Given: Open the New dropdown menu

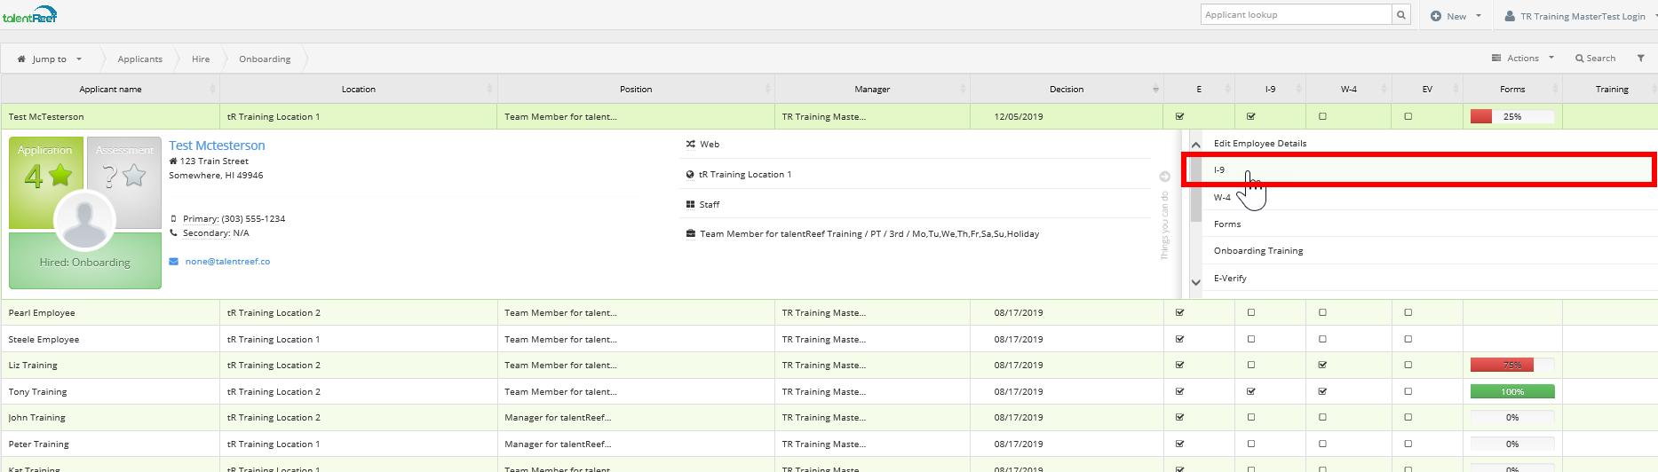Looking at the screenshot, I should (1456, 16).
